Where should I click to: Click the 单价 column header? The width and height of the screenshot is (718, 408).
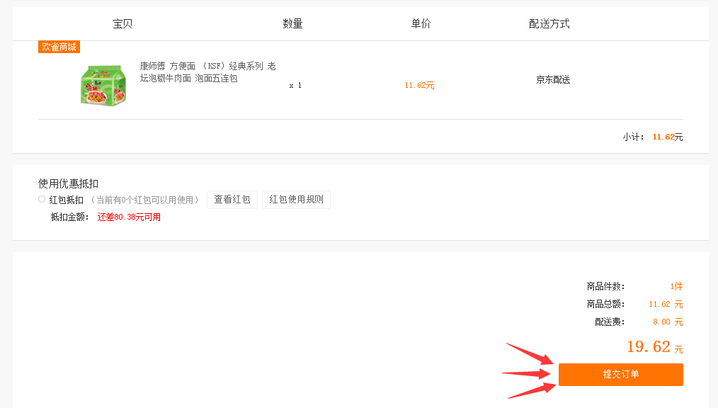[421, 24]
